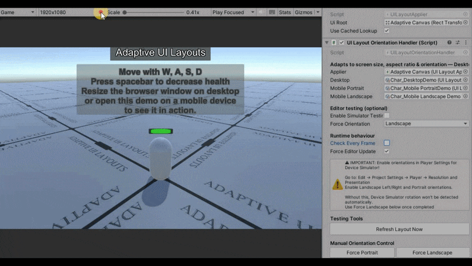Click the Refresh Layout Now button
The height and width of the screenshot is (266, 472).
pos(399,229)
